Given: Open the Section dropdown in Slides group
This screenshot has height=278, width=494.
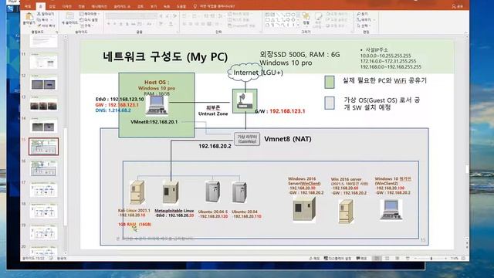Looking at the screenshot, I should [x=86, y=25].
